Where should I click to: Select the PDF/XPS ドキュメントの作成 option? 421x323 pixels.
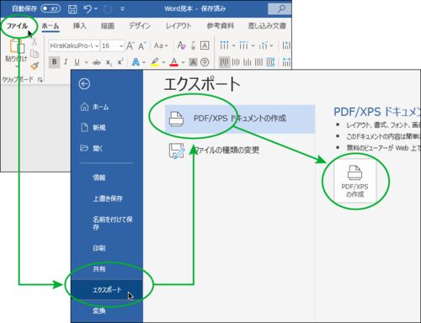[x=240, y=119]
